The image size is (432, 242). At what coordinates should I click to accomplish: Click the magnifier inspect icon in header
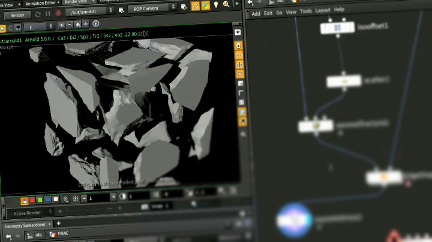(x=226, y=4)
